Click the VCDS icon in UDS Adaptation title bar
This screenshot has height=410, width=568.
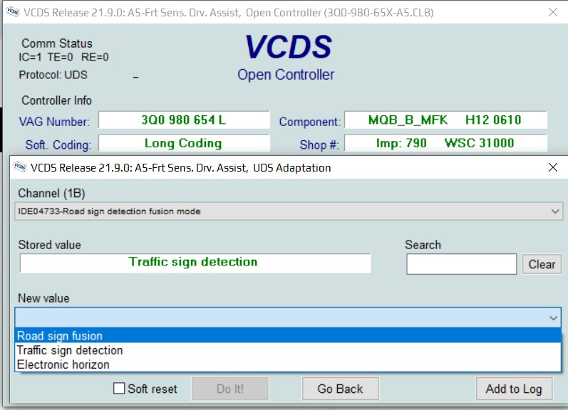click(x=20, y=167)
